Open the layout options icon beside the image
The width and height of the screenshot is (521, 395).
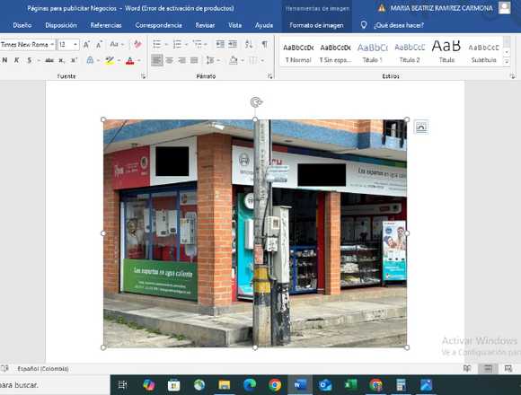pos(421,127)
